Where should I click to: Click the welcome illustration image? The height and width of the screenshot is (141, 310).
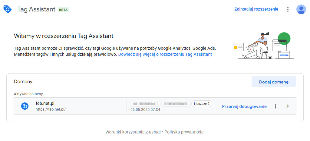coord(263,45)
